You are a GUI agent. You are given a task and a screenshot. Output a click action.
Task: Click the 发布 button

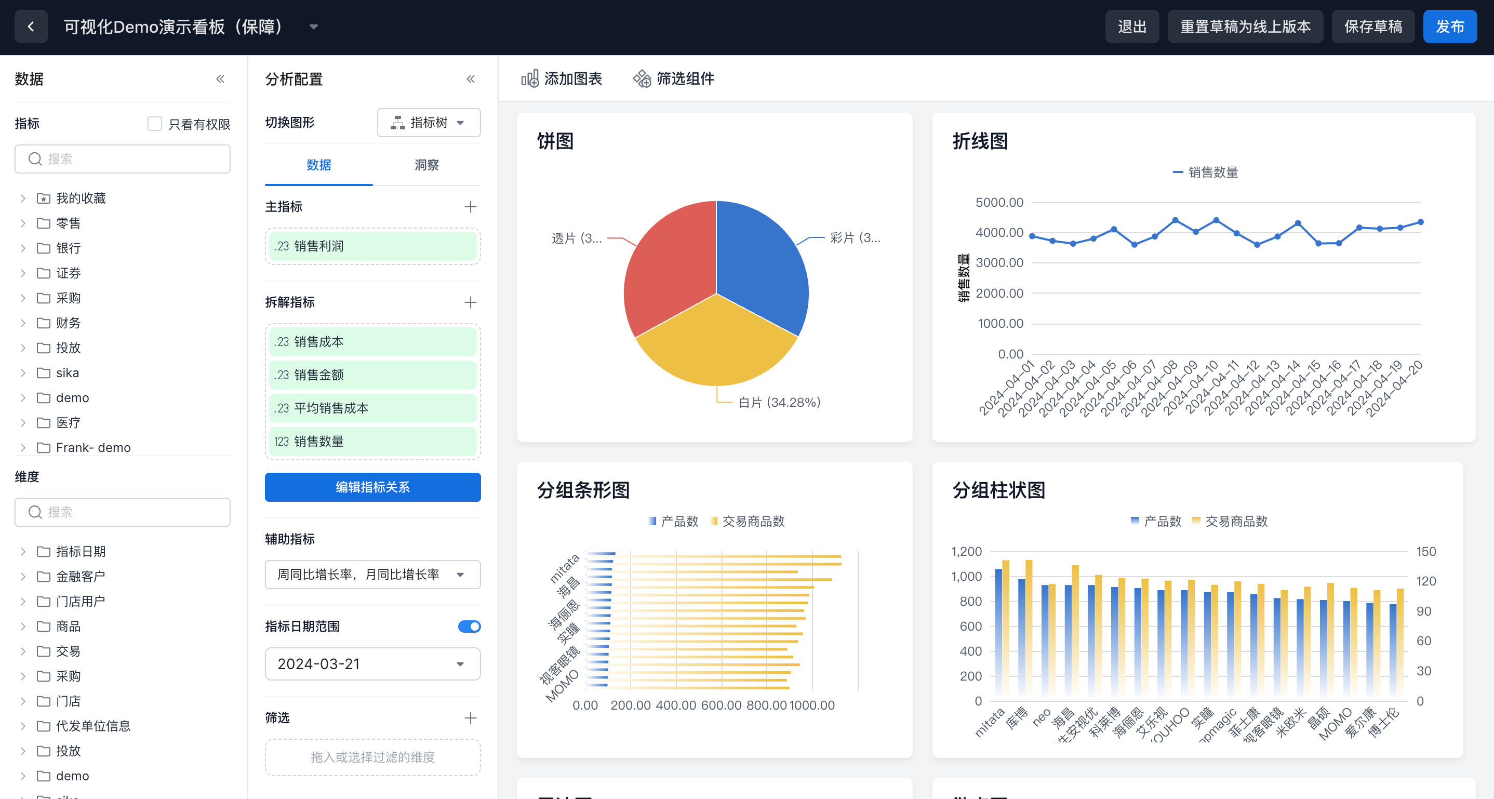[x=1450, y=26]
